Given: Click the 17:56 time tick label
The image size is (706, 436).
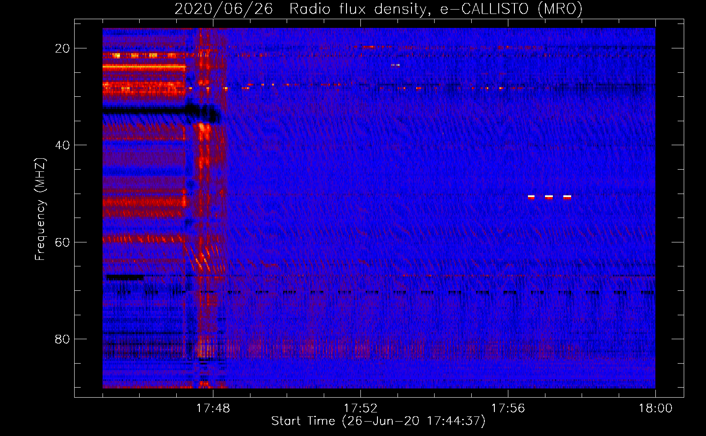Looking at the screenshot, I should [508, 409].
